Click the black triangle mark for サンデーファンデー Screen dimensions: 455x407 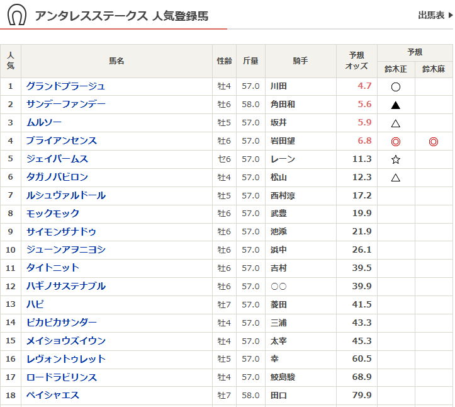tap(396, 105)
